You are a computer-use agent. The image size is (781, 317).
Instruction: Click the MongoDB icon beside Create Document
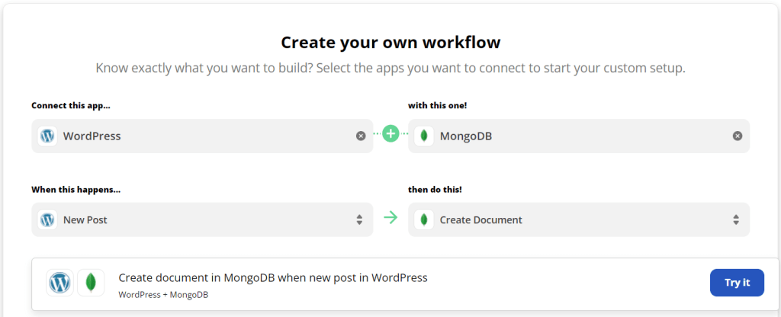(x=424, y=219)
